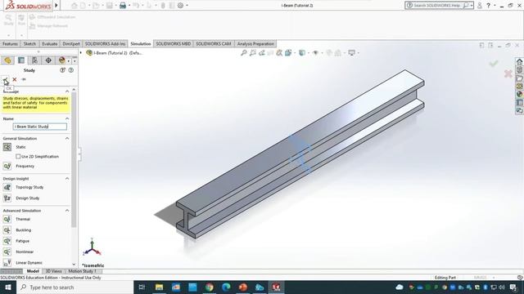Open the Appearances icon in task pane
The width and height of the screenshot is (524, 294).
[519, 95]
